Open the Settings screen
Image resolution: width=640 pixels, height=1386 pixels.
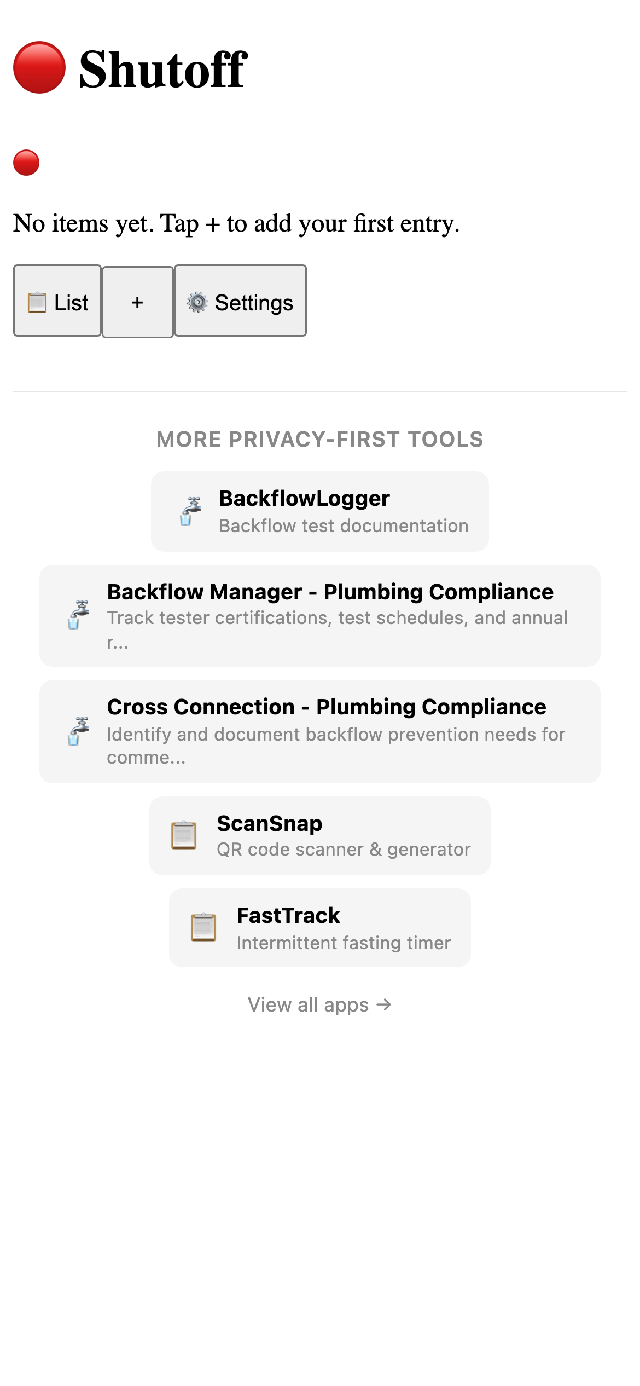(240, 302)
